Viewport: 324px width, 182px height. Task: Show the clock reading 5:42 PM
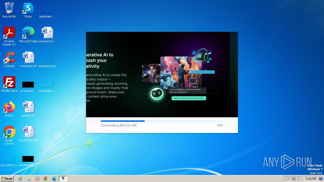(311, 179)
